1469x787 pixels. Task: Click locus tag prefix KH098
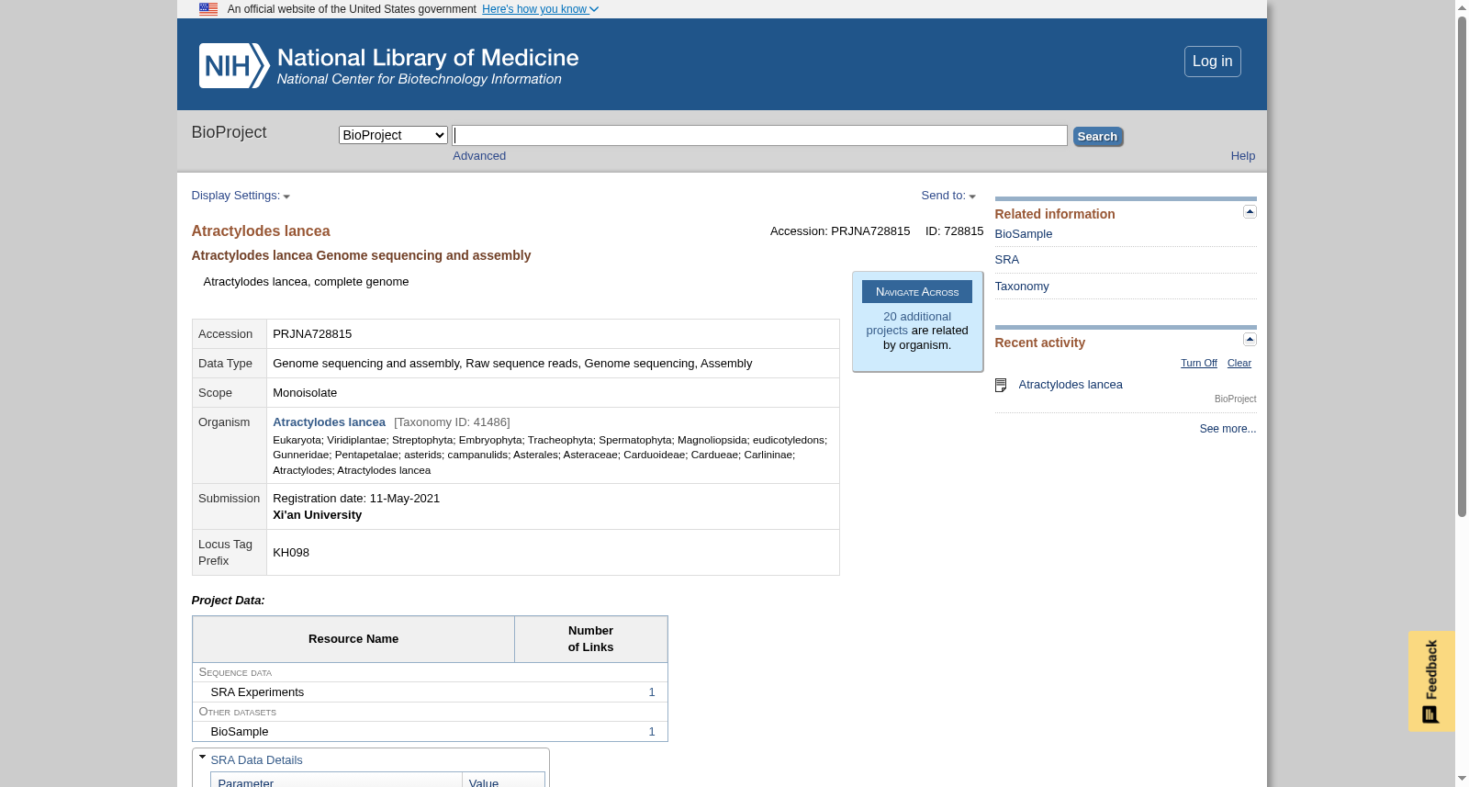(291, 553)
